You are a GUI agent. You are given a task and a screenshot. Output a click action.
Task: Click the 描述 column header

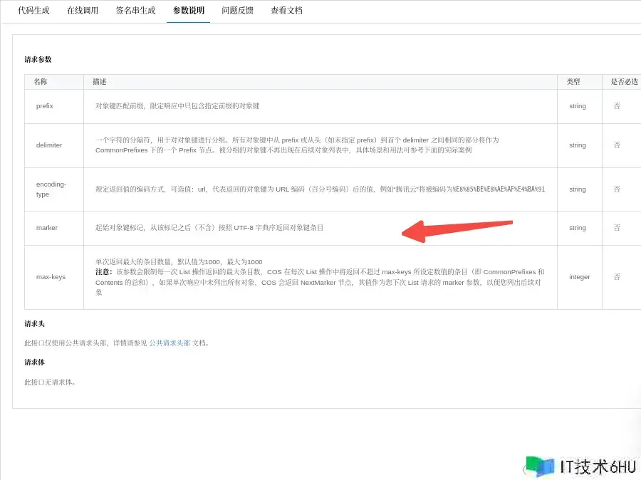pyautogui.click(x=100, y=82)
